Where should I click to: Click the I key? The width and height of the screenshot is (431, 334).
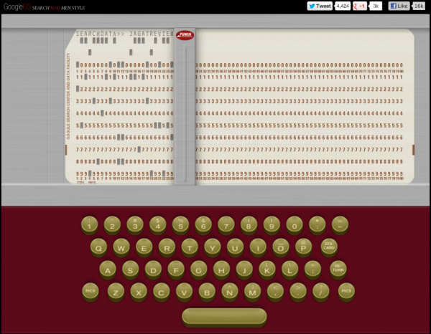258,247
